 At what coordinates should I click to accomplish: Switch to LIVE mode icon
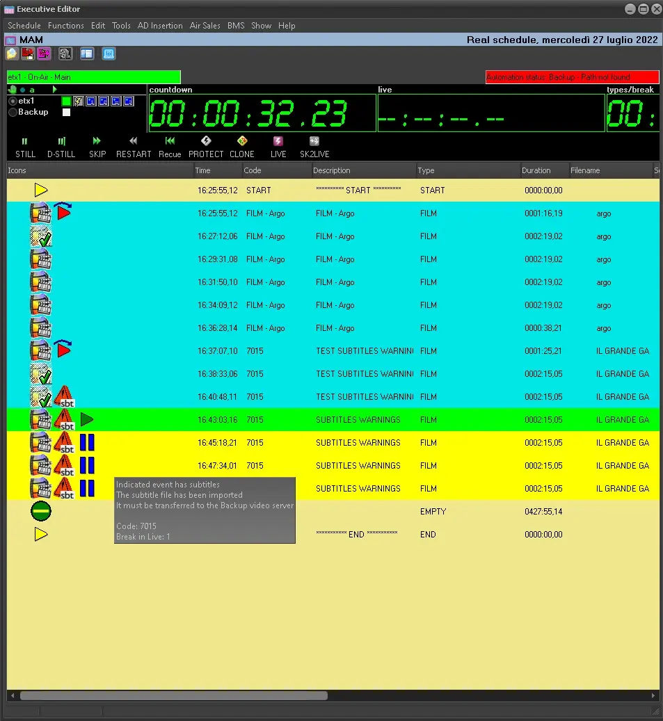tap(278, 141)
